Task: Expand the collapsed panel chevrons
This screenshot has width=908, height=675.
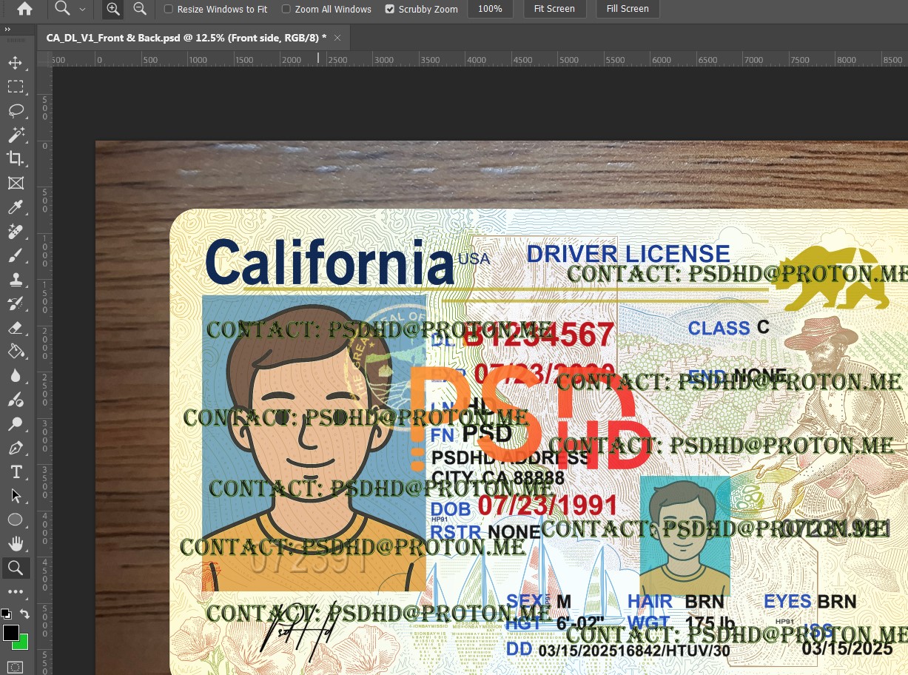Action: (x=7, y=30)
